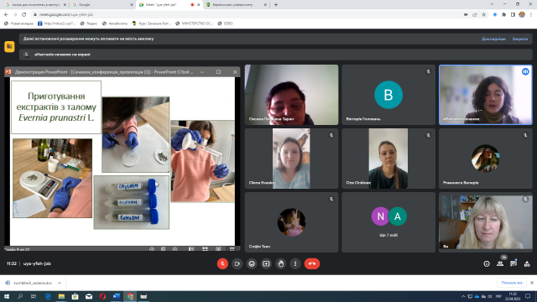The height and width of the screenshot is (302, 537).
Task: Toggle the camera button in Meet
Action: point(237,263)
